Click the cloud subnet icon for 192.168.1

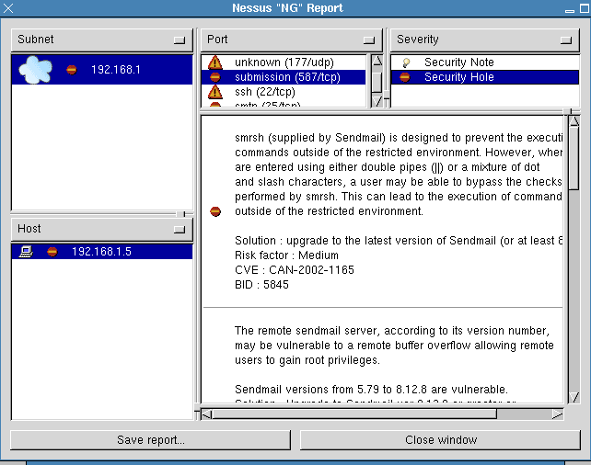35,70
